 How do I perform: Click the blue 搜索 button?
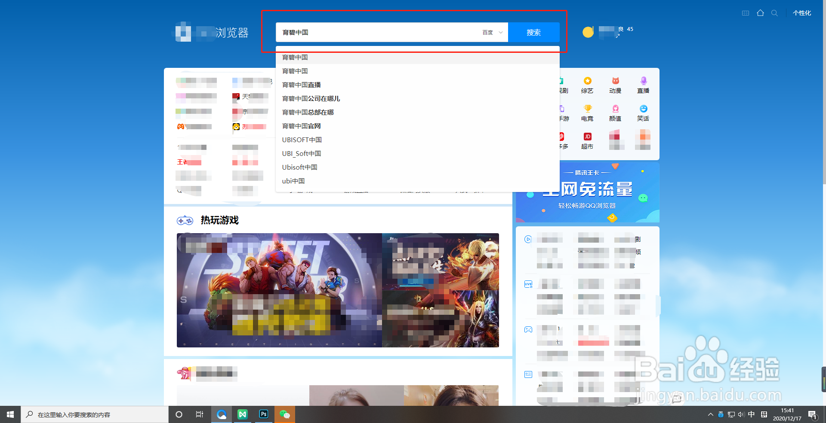534,32
